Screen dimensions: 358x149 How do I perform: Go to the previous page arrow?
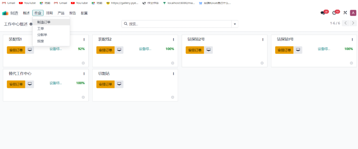[x=345, y=23]
